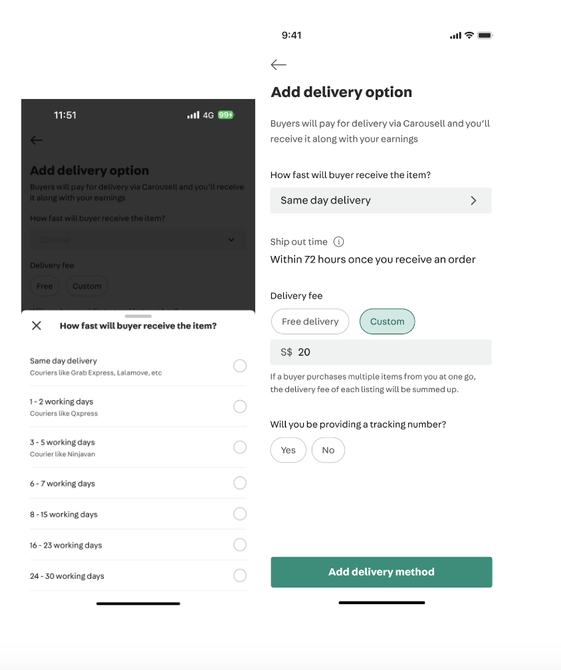The width and height of the screenshot is (561, 670).
Task: Select 3 - 5 working days radio
Action: (240, 447)
